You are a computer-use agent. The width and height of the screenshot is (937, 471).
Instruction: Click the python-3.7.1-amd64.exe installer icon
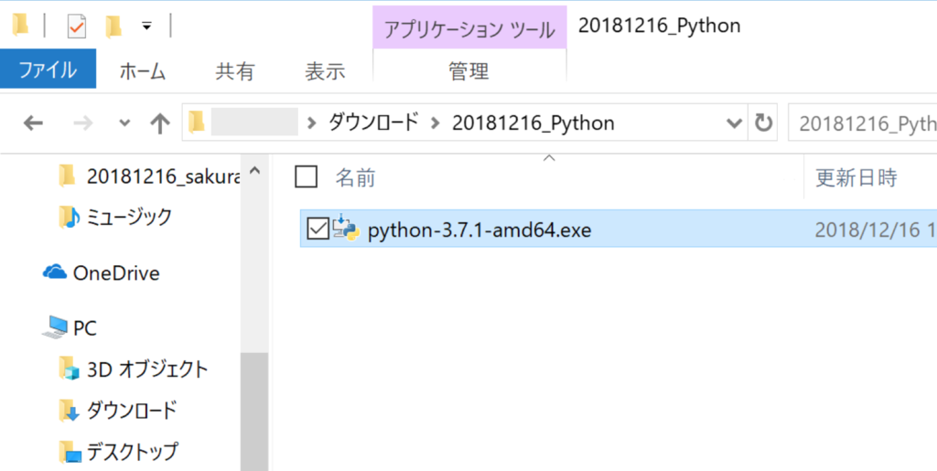(x=346, y=228)
